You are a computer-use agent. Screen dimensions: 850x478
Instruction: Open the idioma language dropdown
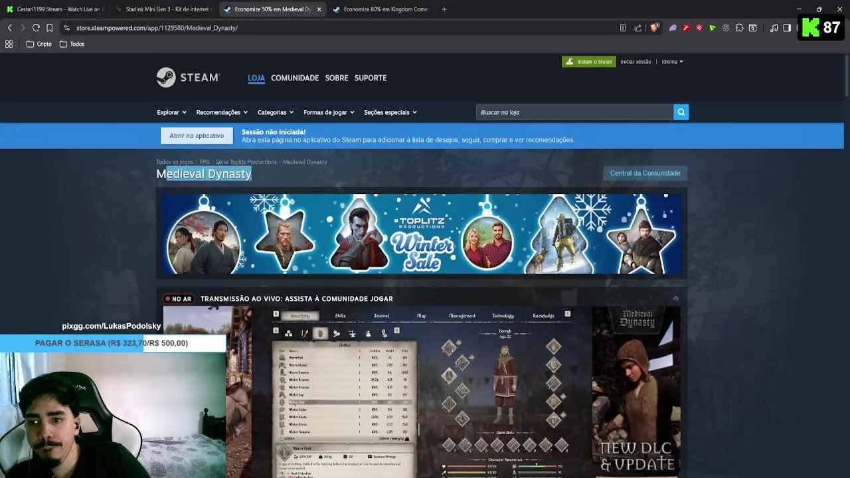click(672, 62)
